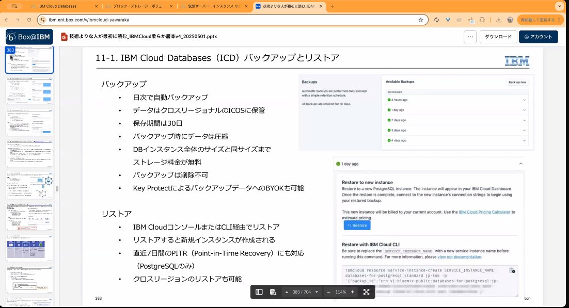The image size is (569, 308).
Task: Click the slide heading 11-1. IBM Cloud Databases
Action: 217,58
